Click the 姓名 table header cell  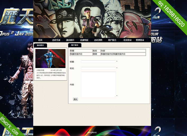click(97, 51)
